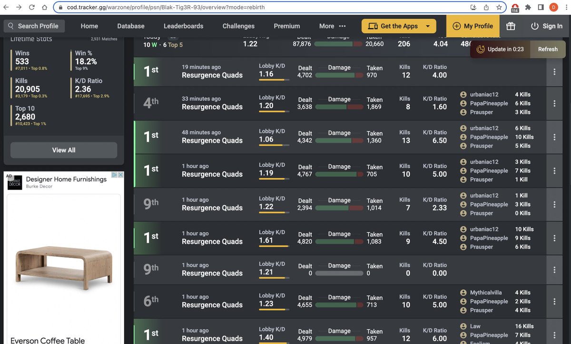Open the Home nav item
This screenshot has height=344, width=571.
tap(89, 26)
